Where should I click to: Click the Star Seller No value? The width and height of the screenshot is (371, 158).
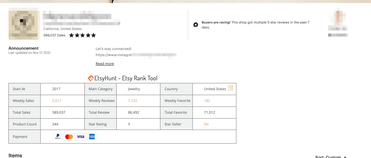(207, 124)
